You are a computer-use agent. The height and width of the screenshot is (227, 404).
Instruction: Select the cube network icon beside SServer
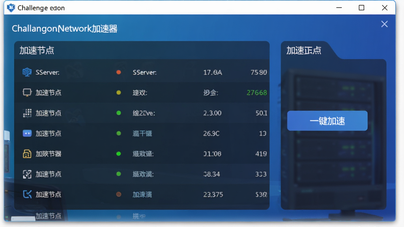point(27,73)
